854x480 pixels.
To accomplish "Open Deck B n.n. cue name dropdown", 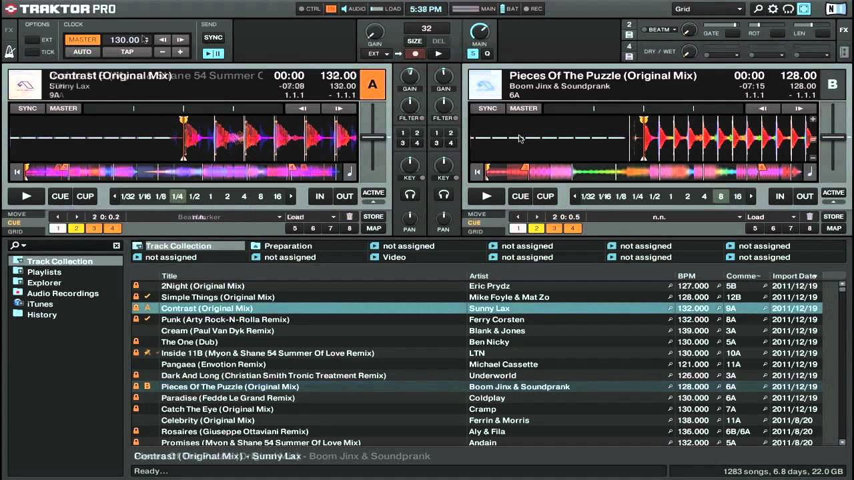I will click(665, 217).
